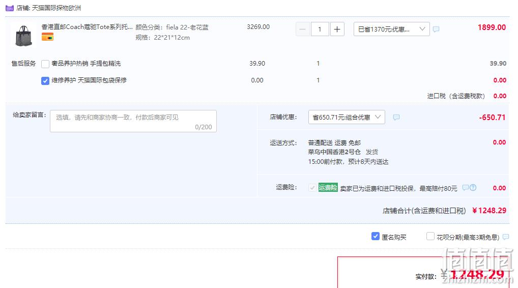This screenshot has height=288, width=518.
Task: Decrease quantity with the minus button
Action: click(303, 29)
